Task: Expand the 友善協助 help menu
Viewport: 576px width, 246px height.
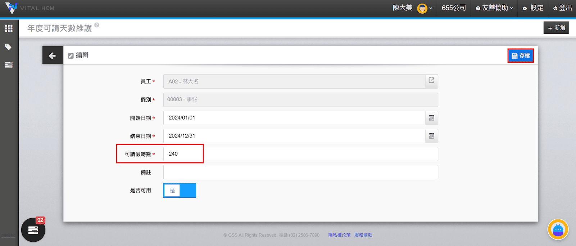Action: coord(494,8)
